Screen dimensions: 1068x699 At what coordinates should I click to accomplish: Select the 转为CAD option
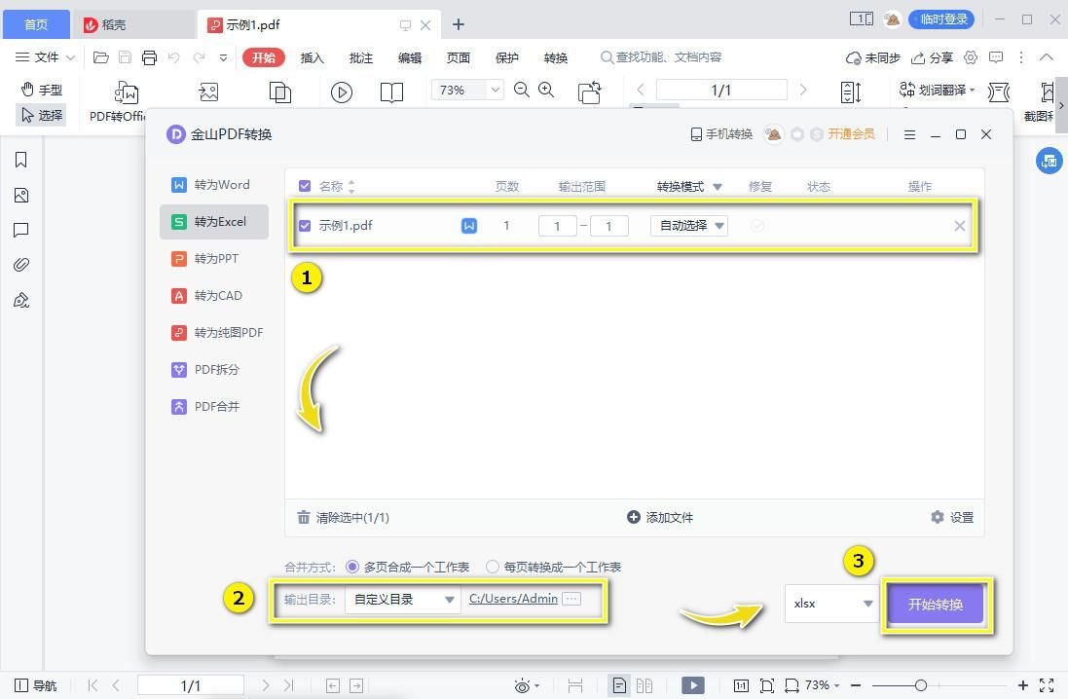(x=214, y=295)
